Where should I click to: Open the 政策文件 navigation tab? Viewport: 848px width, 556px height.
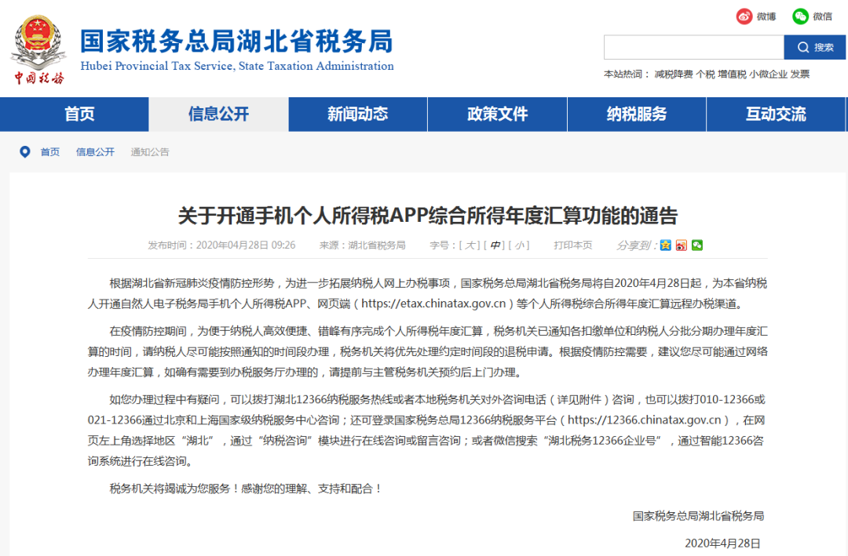coord(497,114)
